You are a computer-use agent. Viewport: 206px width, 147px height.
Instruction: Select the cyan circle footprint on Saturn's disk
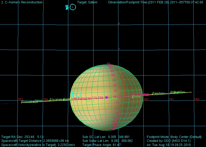78,94
